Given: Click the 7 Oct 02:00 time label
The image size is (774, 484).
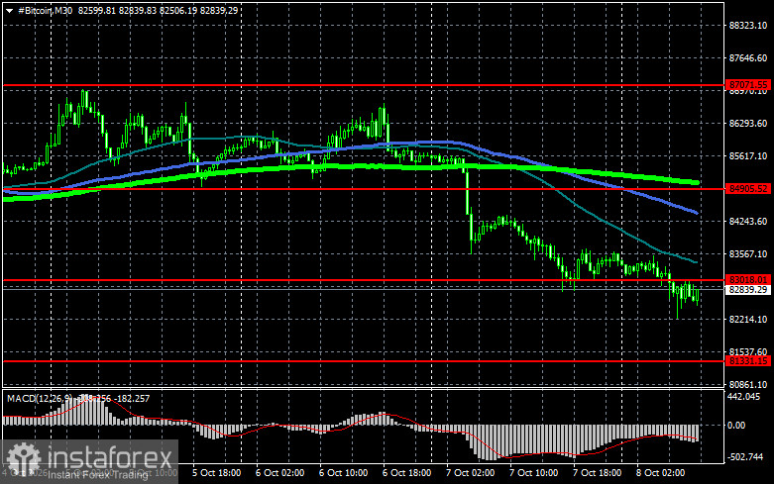Looking at the screenshot, I should pyautogui.click(x=470, y=473).
